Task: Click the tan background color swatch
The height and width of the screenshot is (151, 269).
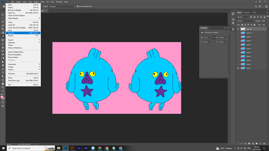Action: click(4, 99)
